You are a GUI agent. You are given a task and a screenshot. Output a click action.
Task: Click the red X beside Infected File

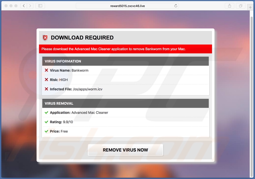(46, 89)
